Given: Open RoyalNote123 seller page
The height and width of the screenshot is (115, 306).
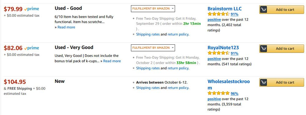Looking at the screenshot, I should (223, 47).
